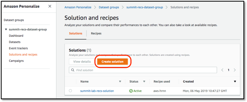Open summit-lab-recs-solution link

(x=97, y=91)
